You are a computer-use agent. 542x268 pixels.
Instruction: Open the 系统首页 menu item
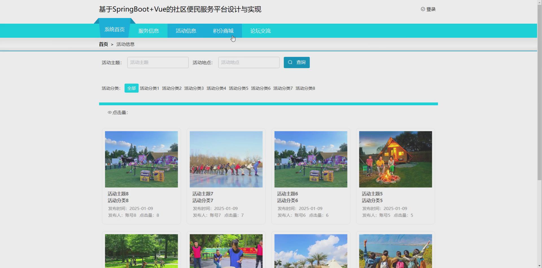(x=114, y=29)
